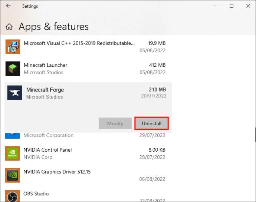Click the 8.00 KB size value
256x202 pixels.
(157, 150)
